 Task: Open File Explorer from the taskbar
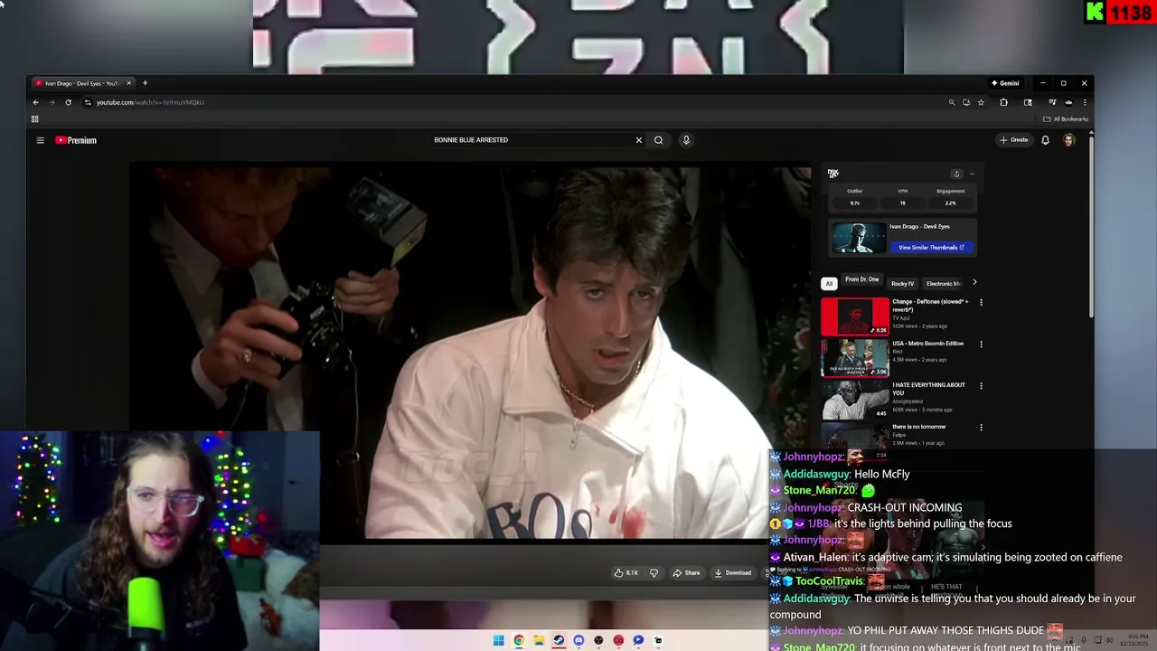[539, 640]
